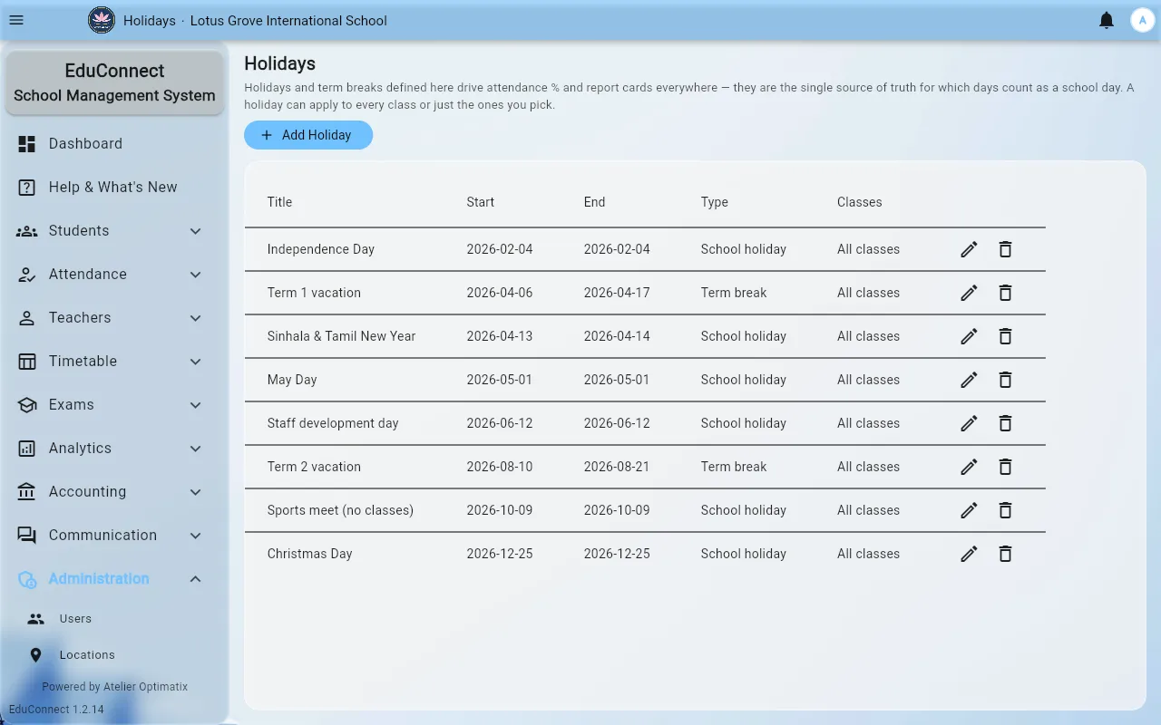Delete the Independence Day holiday

tap(1005, 249)
